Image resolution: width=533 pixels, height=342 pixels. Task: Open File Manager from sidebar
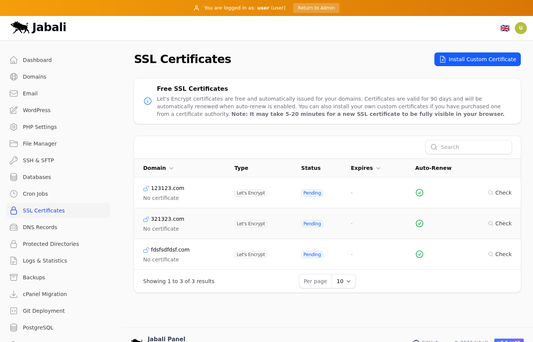pos(40,144)
